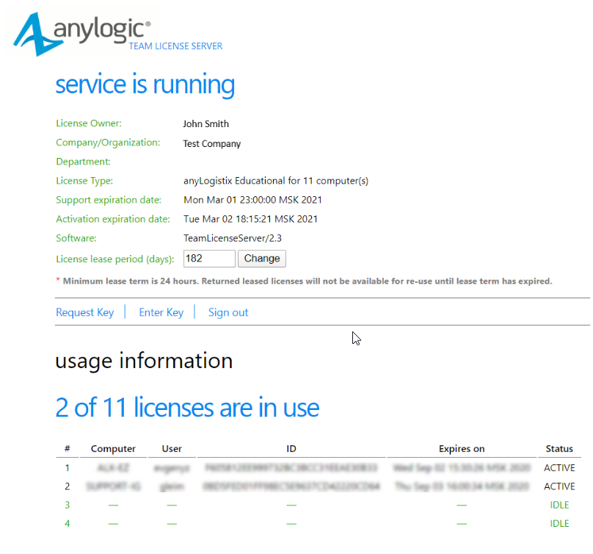Click the ID column header
The height and width of the screenshot is (554, 593).
click(x=291, y=449)
